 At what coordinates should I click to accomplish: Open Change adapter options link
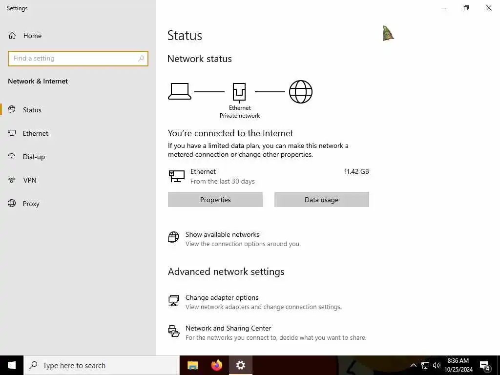click(x=222, y=297)
